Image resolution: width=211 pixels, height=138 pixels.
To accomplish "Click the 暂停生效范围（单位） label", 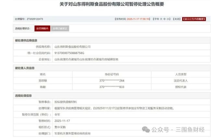I will (36, 114).
